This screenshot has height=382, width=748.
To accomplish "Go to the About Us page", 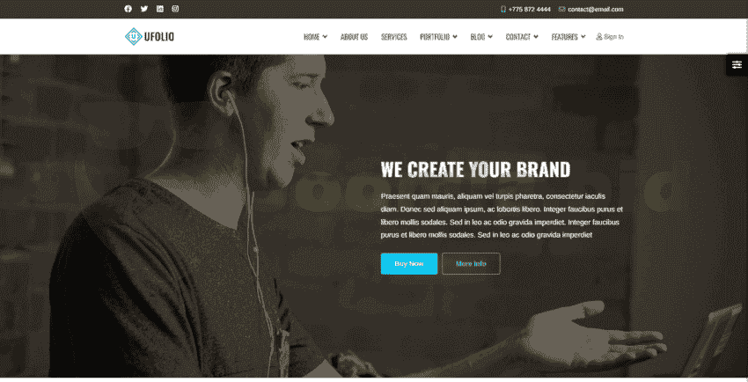I will 354,37.
